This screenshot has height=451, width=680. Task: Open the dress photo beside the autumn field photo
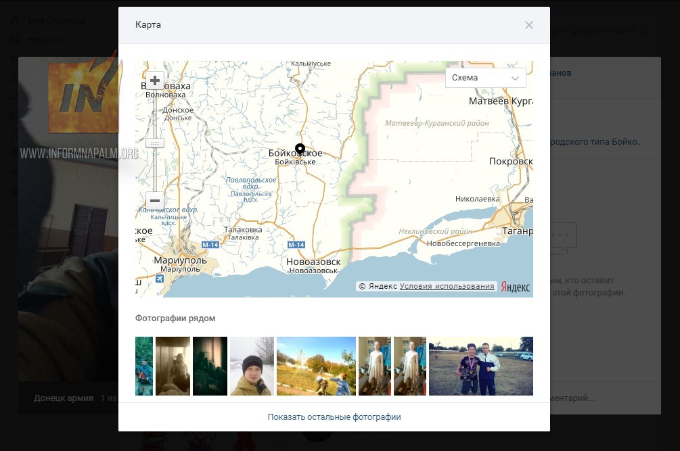tap(375, 366)
